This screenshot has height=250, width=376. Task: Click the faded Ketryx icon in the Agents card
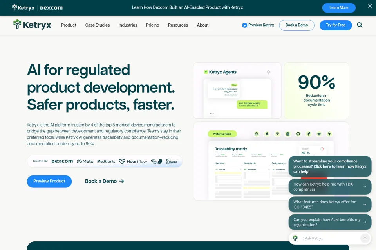point(269,72)
